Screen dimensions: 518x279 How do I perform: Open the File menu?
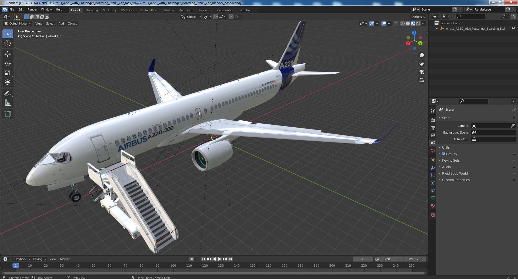12,9
